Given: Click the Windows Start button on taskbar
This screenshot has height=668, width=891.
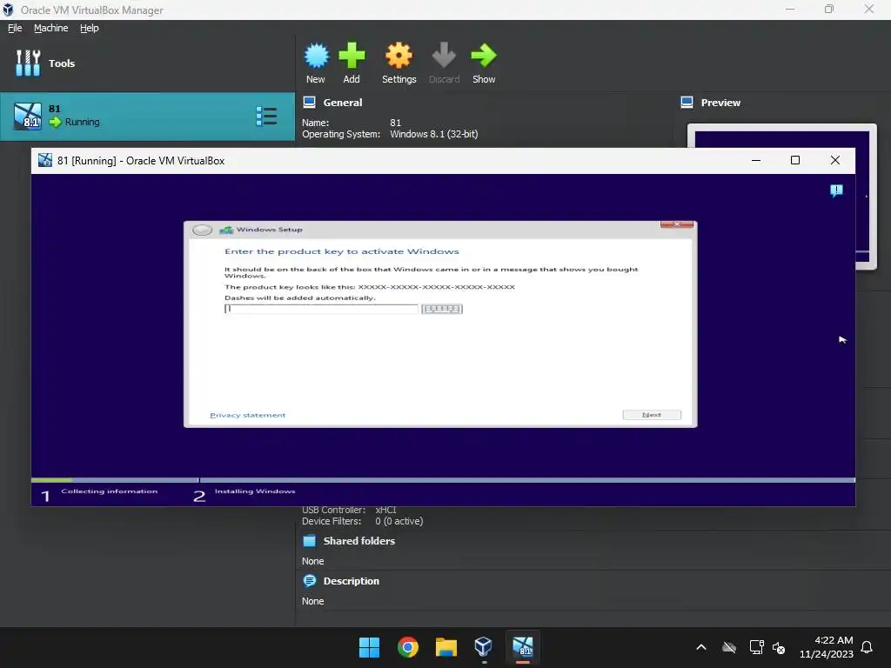Looking at the screenshot, I should click(369, 647).
